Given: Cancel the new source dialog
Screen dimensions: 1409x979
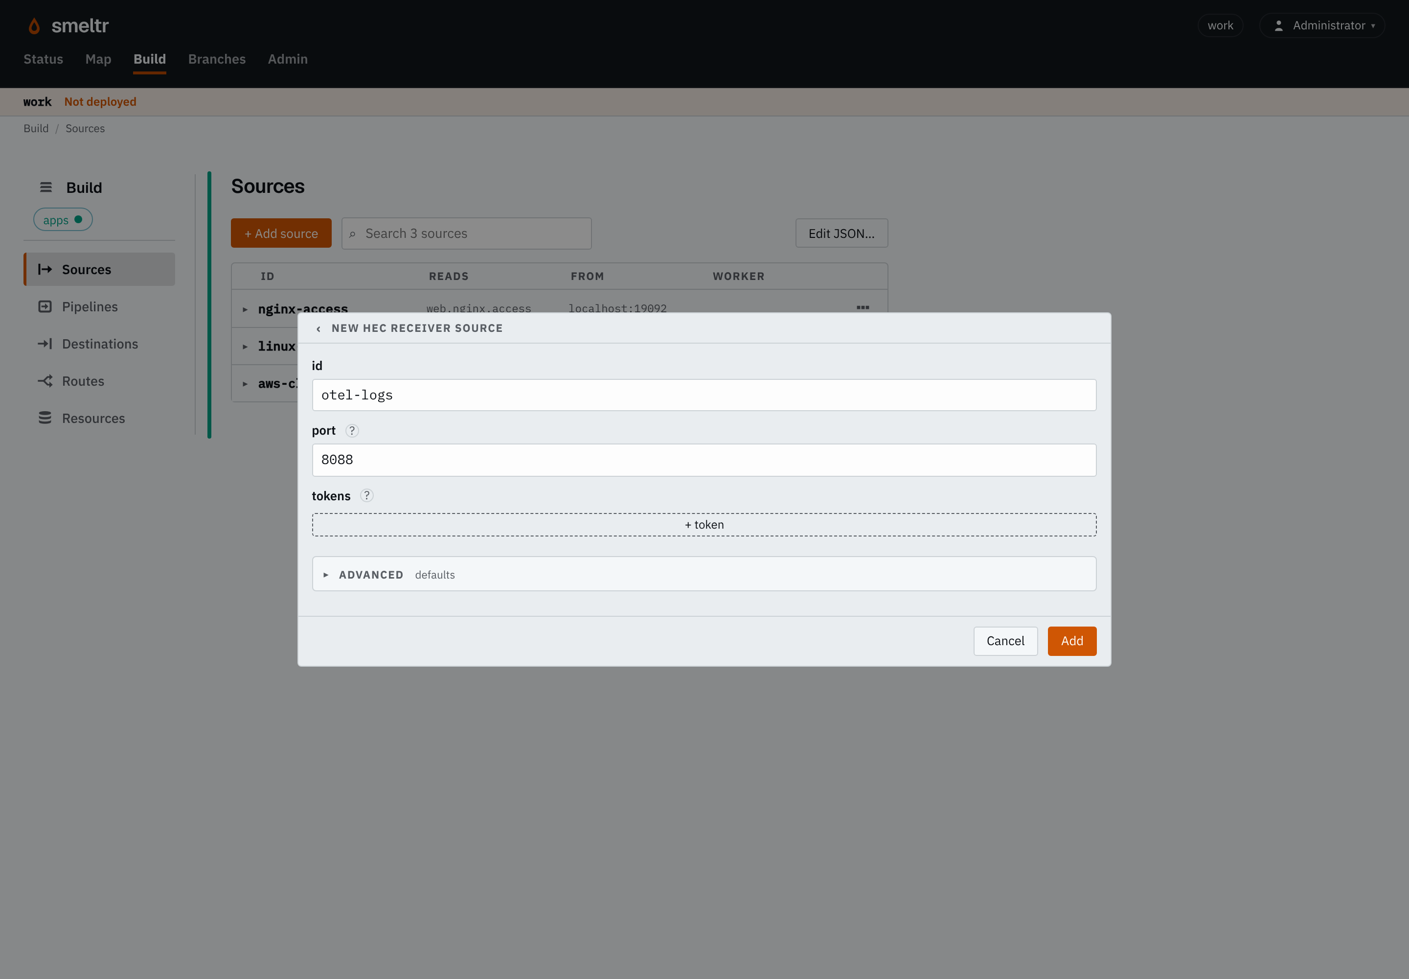Looking at the screenshot, I should (x=1005, y=641).
